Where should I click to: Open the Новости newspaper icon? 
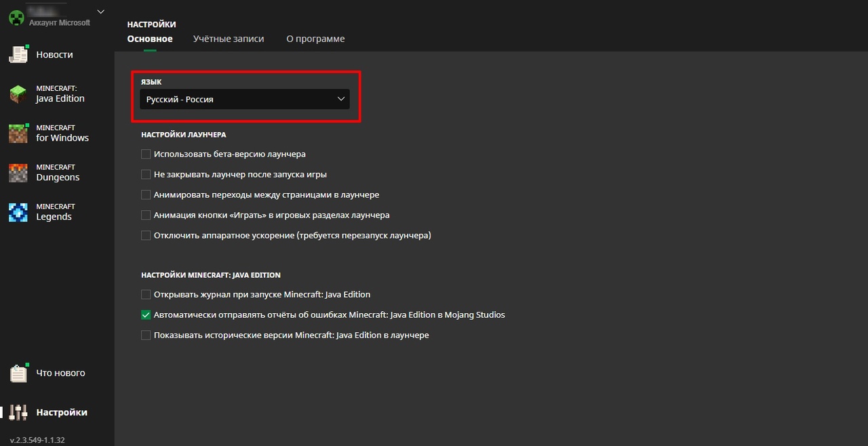coord(18,55)
